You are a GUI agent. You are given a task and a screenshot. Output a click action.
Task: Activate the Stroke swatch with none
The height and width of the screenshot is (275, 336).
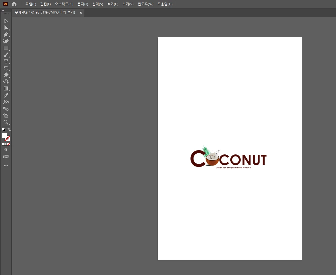click(8, 139)
